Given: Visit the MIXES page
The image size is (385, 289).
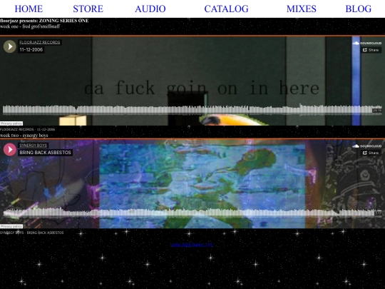Looking at the screenshot, I should point(302,9).
